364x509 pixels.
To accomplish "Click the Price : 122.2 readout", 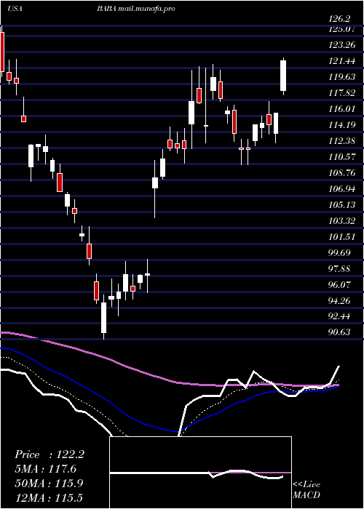I will click(50, 454).
